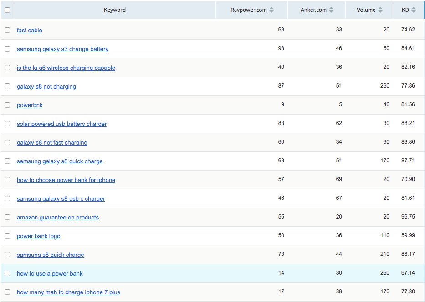The width and height of the screenshot is (425, 302).
Task: Click volume 210 in samsung s8 quick charge row
Action: click(384, 254)
